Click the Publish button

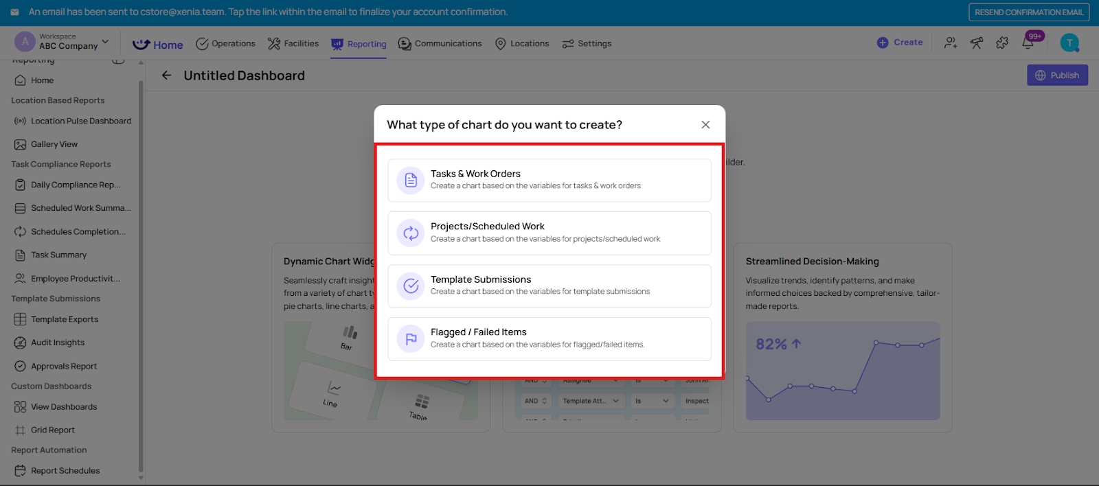[1057, 76]
